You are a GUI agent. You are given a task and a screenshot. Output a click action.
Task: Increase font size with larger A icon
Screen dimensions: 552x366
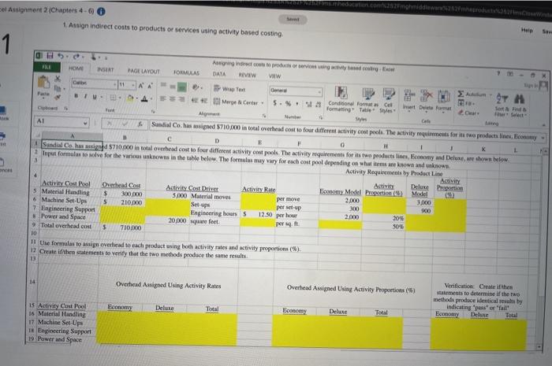pyautogui.click(x=141, y=85)
